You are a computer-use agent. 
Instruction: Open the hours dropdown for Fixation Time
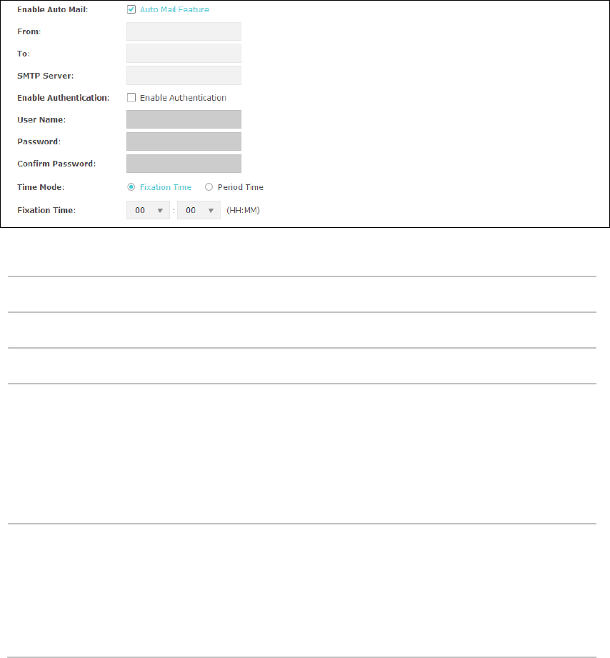(148, 210)
